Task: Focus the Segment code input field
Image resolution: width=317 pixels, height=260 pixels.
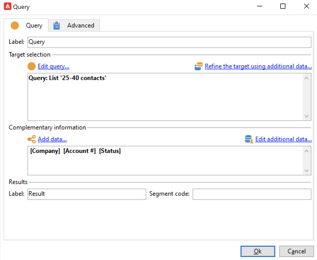Action: [x=252, y=194]
